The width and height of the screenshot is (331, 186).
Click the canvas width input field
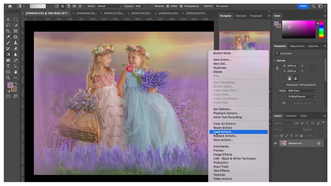293,66
